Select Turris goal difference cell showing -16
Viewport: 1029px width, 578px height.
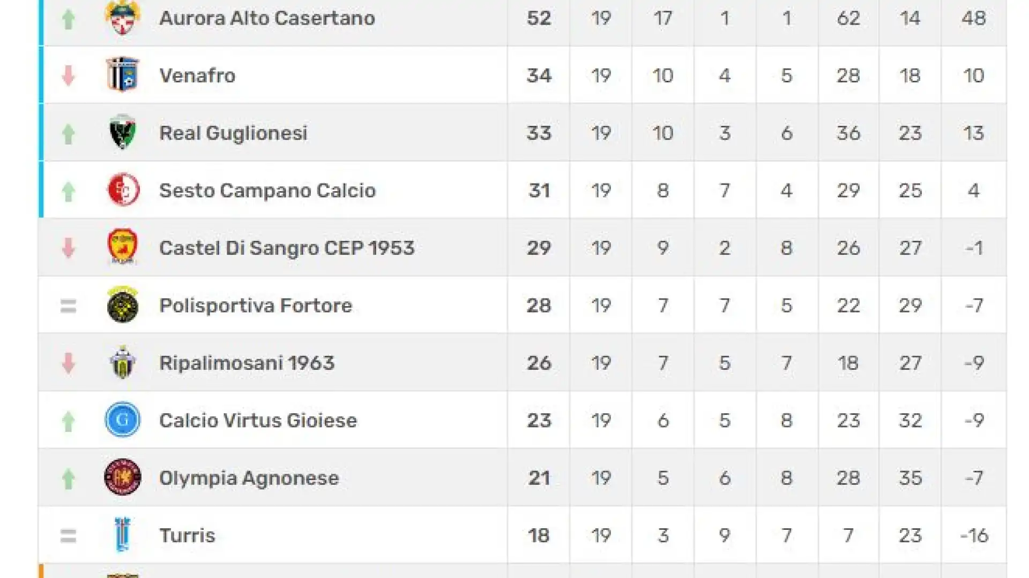click(974, 535)
